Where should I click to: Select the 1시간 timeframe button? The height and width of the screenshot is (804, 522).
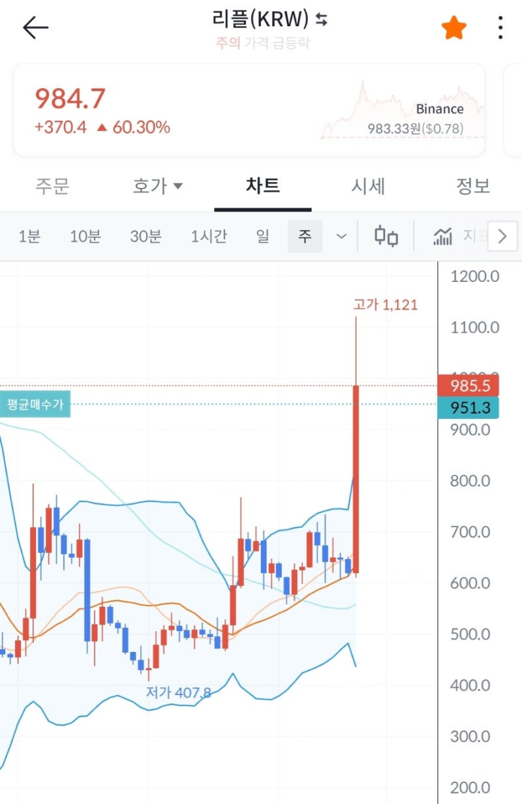[207, 236]
